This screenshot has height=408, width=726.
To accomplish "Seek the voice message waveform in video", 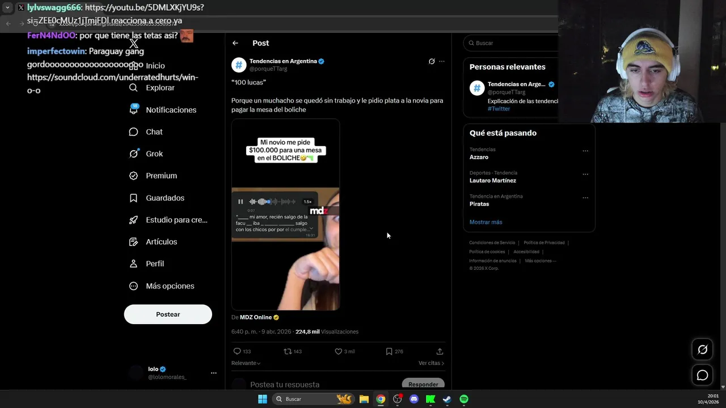I will click(273, 202).
